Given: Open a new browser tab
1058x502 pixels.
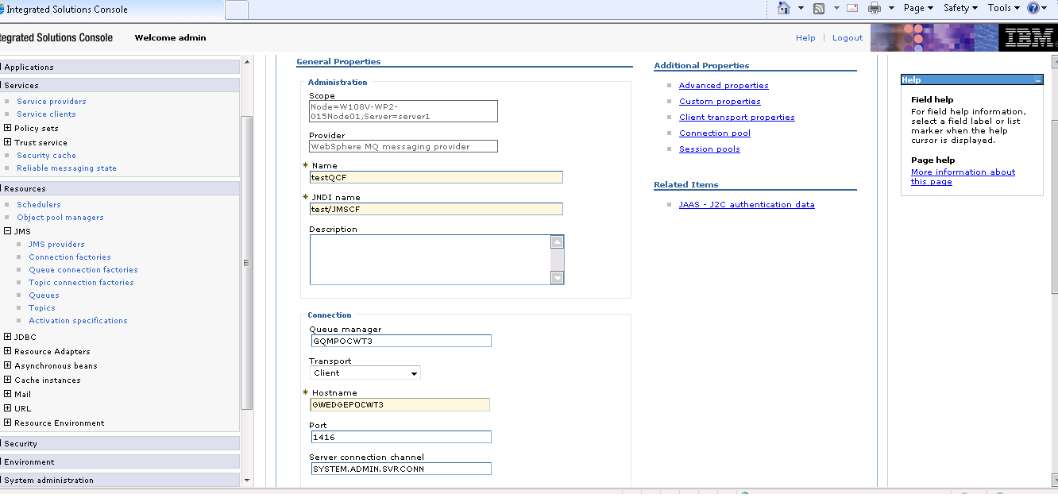Looking at the screenshot, I should click(x=237, y=10).
